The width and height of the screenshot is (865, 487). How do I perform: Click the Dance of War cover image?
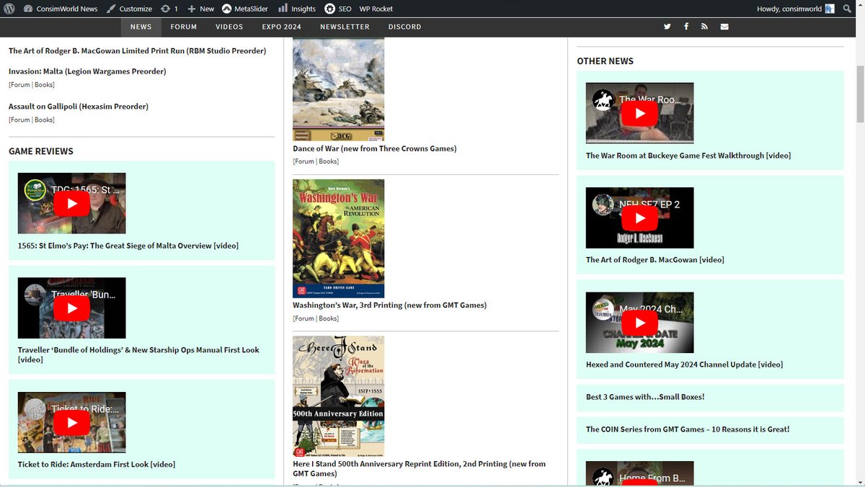(338, 89)
